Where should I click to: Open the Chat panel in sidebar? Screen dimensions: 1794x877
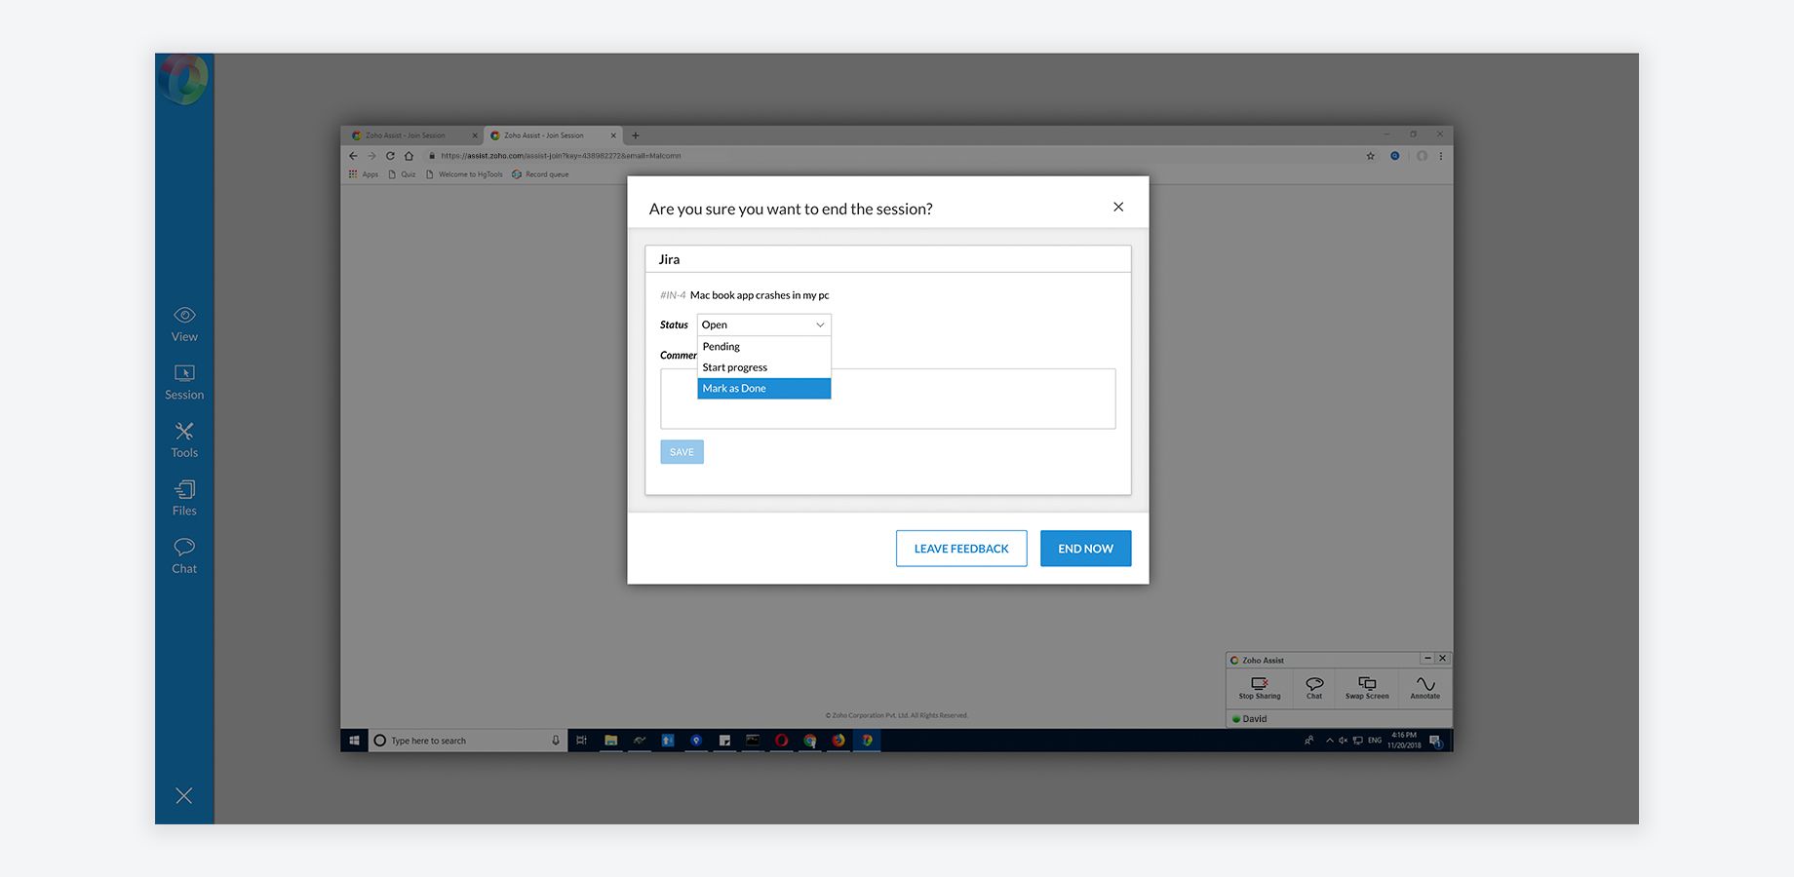click(184, 556)
